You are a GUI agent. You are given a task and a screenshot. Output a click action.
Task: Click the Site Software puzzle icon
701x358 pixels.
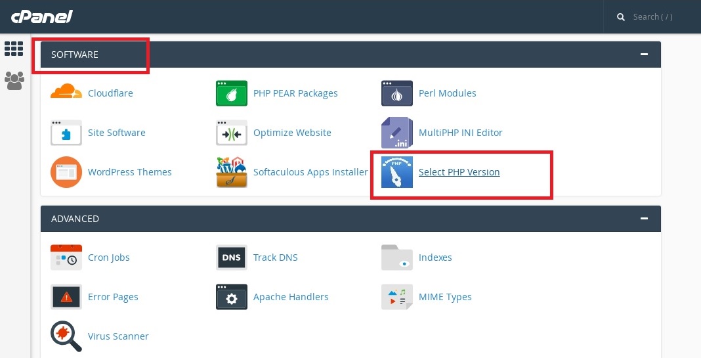pos(66,133)
